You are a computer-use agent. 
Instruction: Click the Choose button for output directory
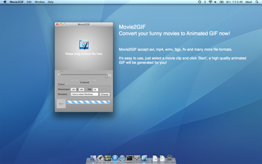click(x=105, y=94)
